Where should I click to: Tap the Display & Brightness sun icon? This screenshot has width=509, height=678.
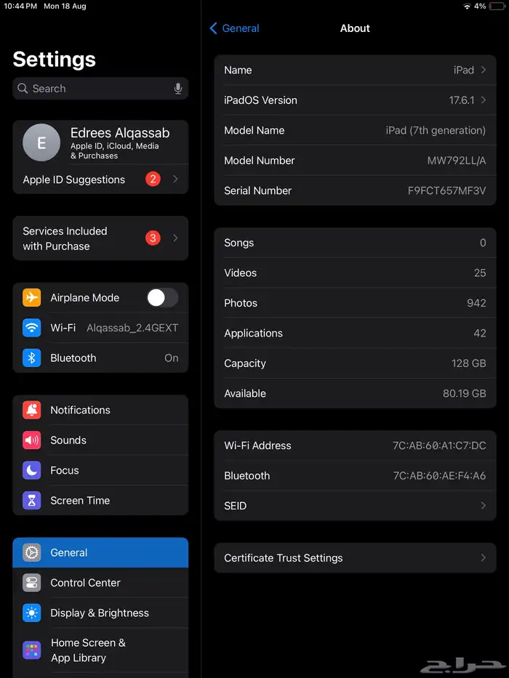coord(31,613)
